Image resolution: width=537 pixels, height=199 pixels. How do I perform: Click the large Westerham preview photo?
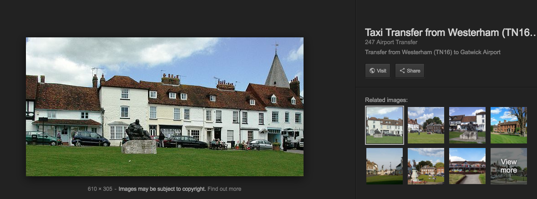(x=165, y=107)
